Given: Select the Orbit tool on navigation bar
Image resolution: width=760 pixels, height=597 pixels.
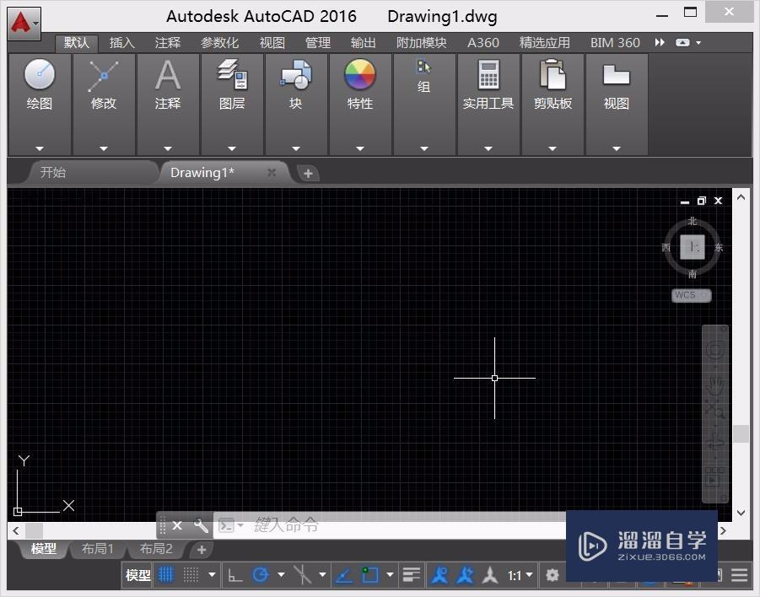Looking at the screenshot, I should (715, 442).
